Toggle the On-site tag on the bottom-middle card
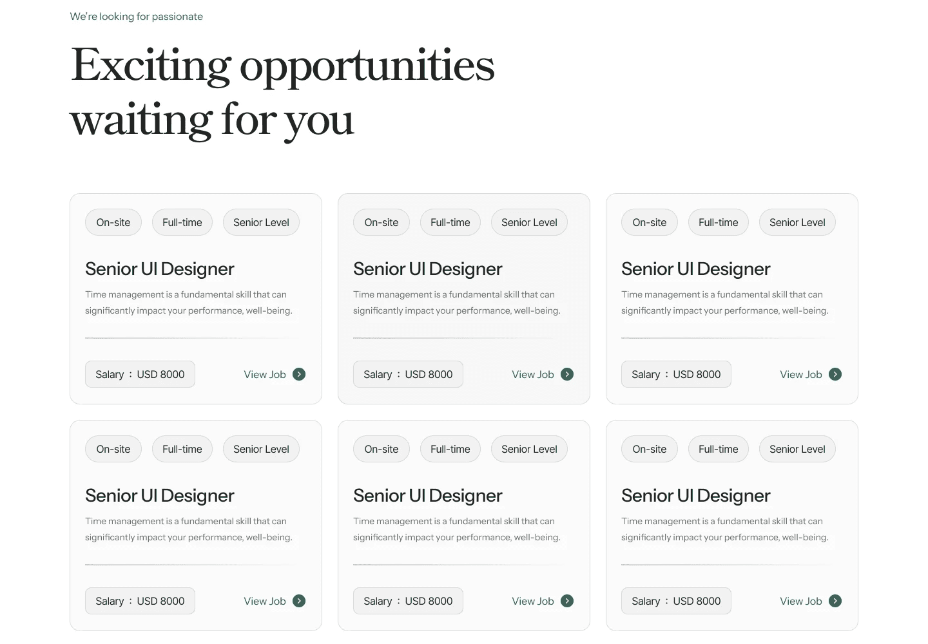The width and height of the screenshot is (928, 644). pos(381,449)
